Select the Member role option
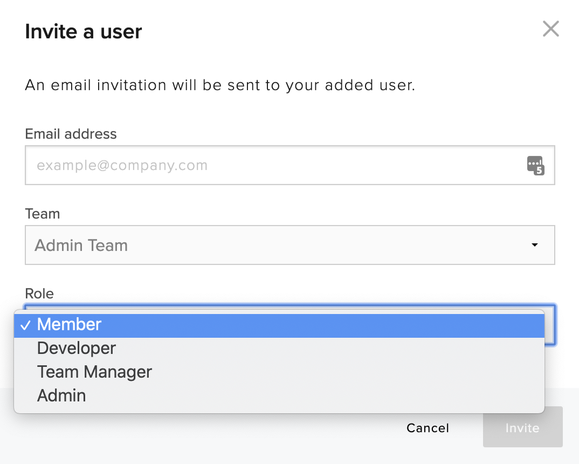 tap(279, 325)
